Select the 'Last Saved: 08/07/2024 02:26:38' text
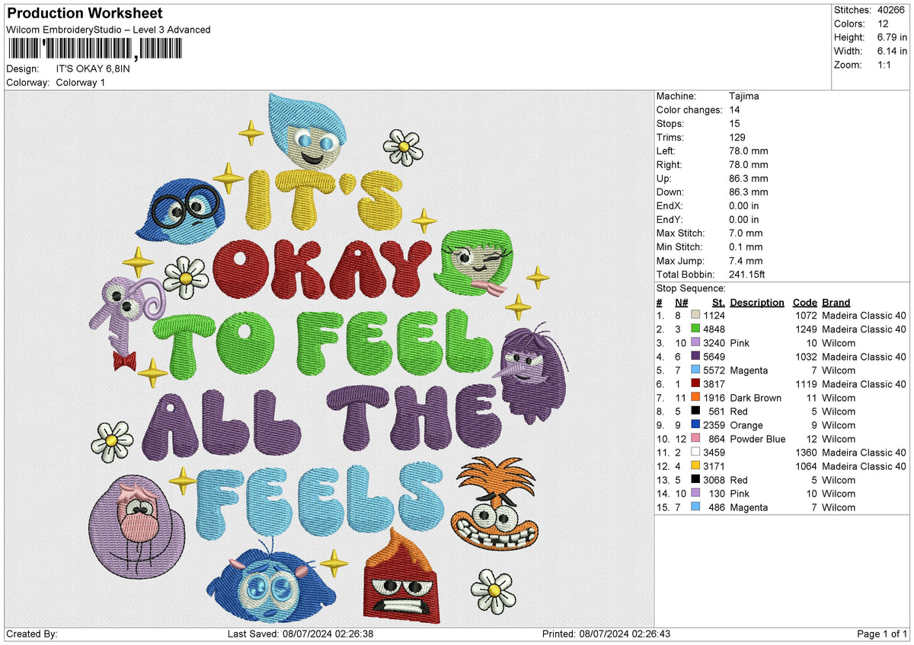This screenshot has width=914, height=645. pyautogui.click(x=299, y=634)
